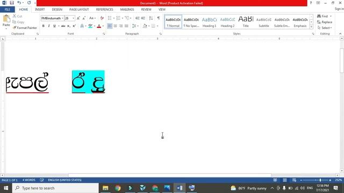Click the Paste icon
This screenshot has width=344, height=193.
[x=6, y=19]
